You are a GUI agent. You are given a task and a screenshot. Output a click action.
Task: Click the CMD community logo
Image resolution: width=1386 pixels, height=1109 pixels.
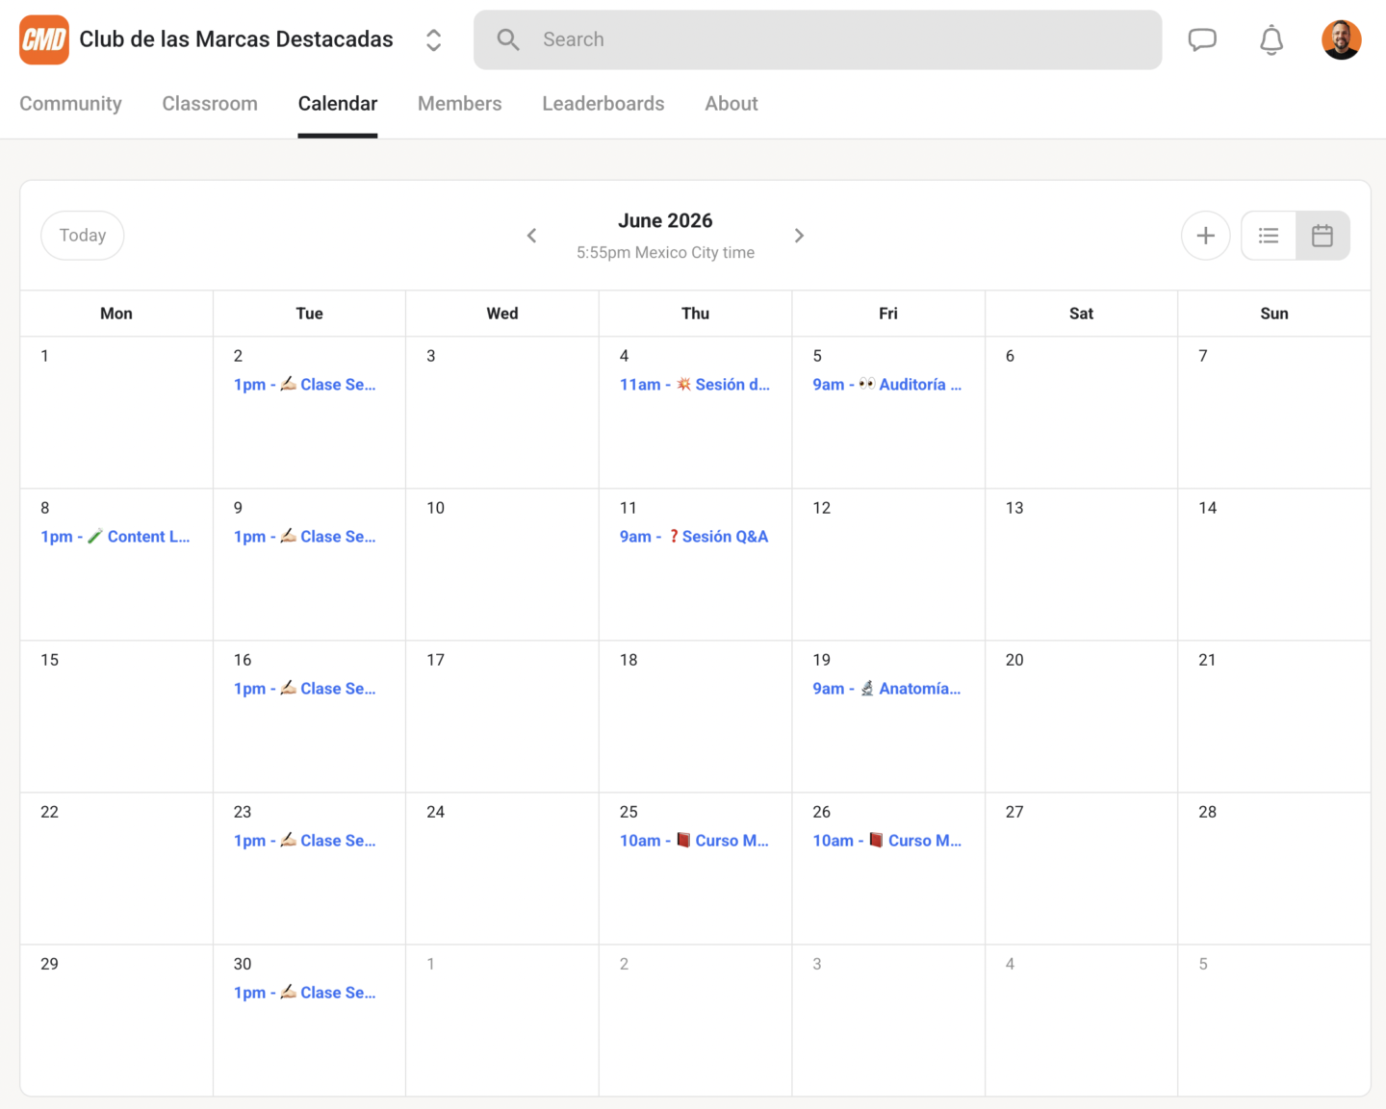44,39
